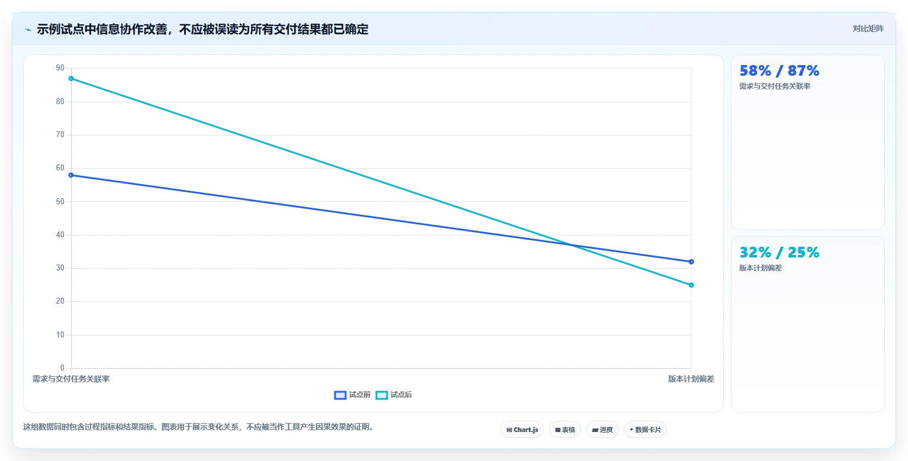Click the 试点后 data point at 25

click(x=691, y=285)
